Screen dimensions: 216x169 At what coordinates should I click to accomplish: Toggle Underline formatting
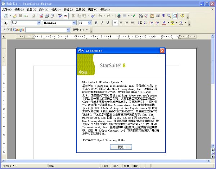click(x=108, y=23)
